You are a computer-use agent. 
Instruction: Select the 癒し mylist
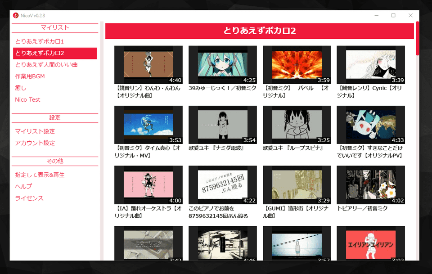(x=21, y=88)
